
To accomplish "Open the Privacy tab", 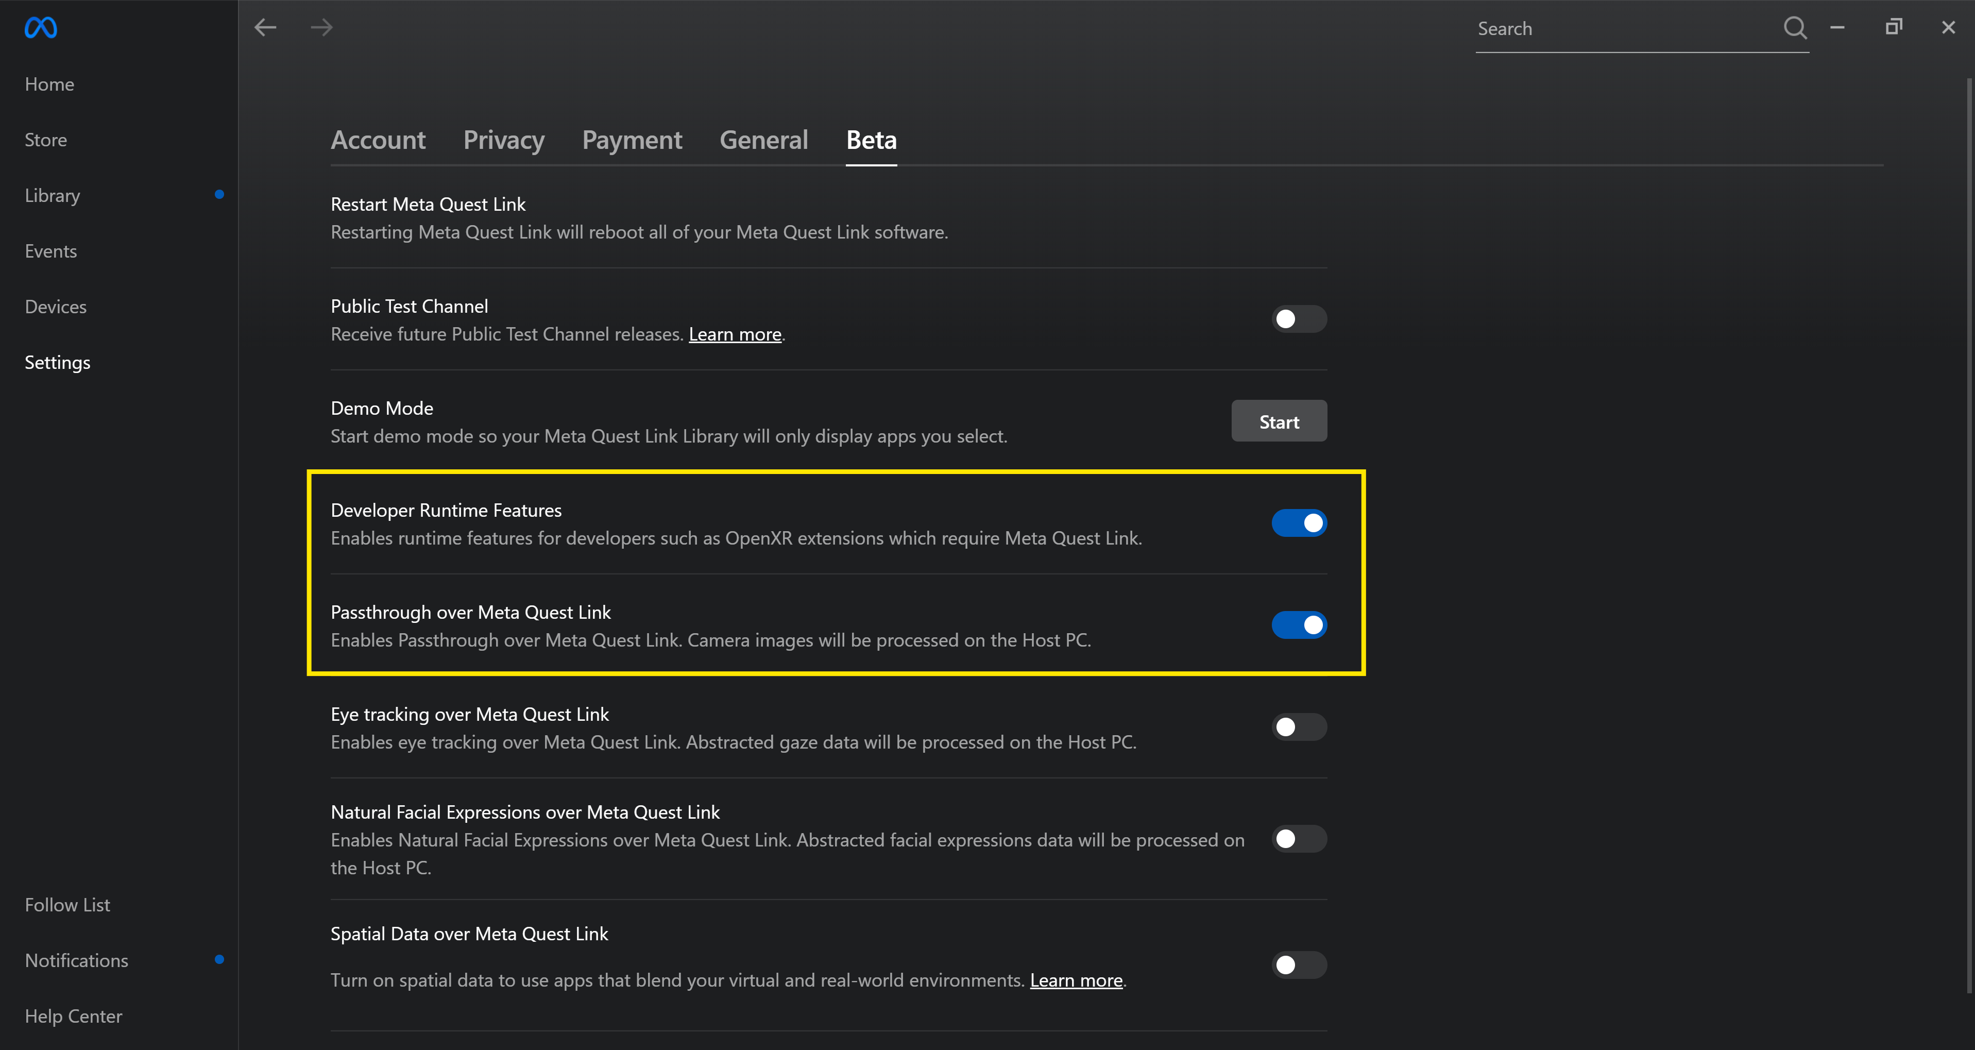I will pos(504,140).
